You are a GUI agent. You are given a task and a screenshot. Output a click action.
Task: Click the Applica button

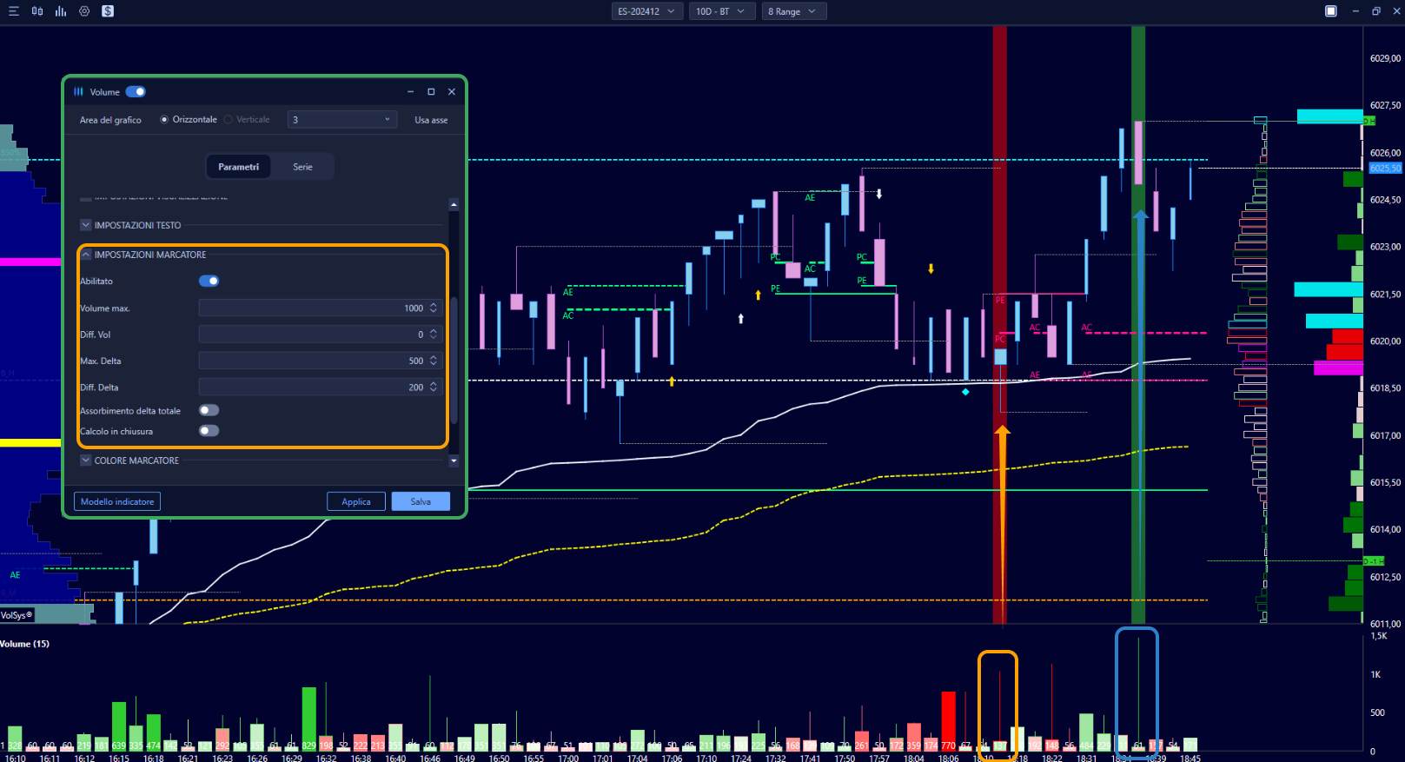coord(356,501)
